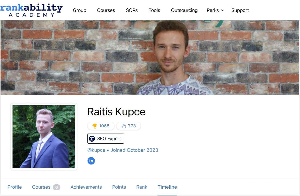Go to the SOPs page

132,10
